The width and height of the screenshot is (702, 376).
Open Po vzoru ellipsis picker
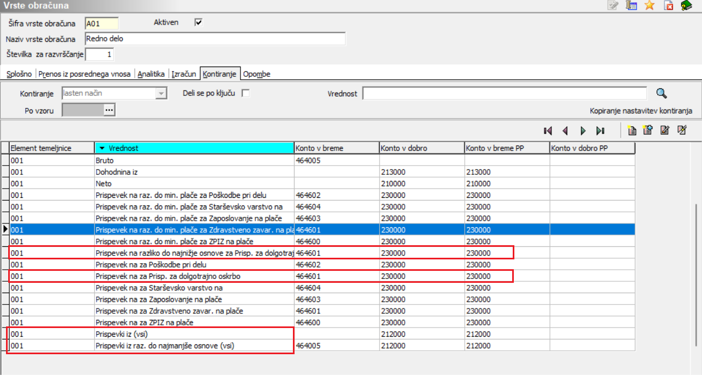coord(109,110)
